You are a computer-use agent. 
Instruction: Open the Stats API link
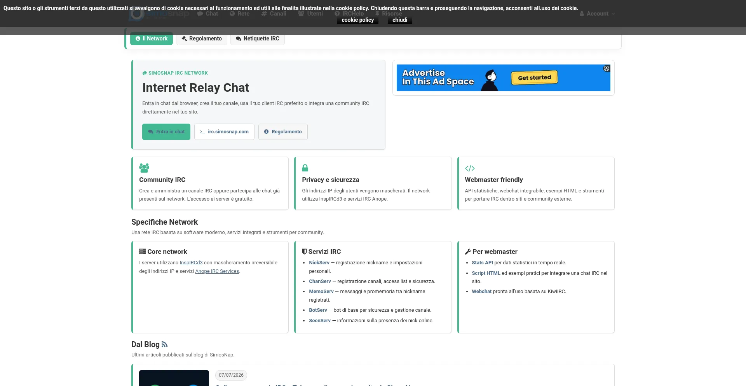483,263
